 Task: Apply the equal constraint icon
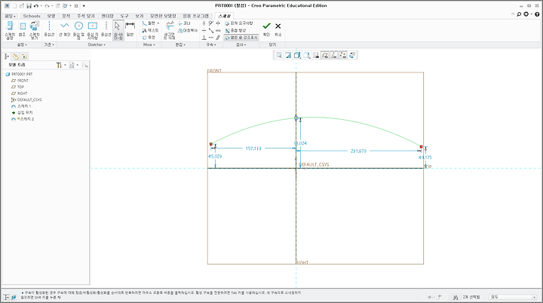pyautogui.click(x=218, y=30)
